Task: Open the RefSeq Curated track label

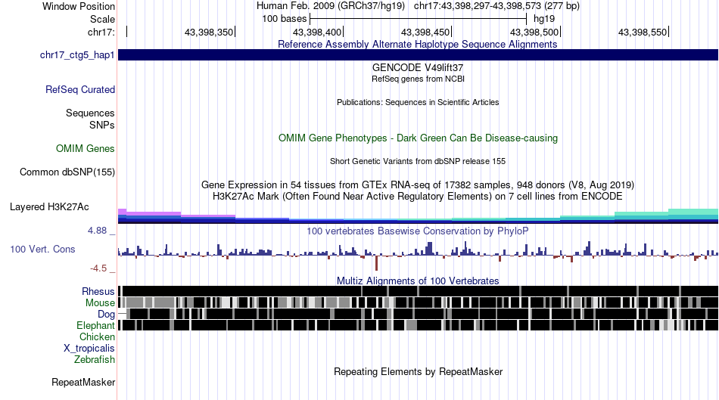Action: pyautogui.click(x=80, y=89)
